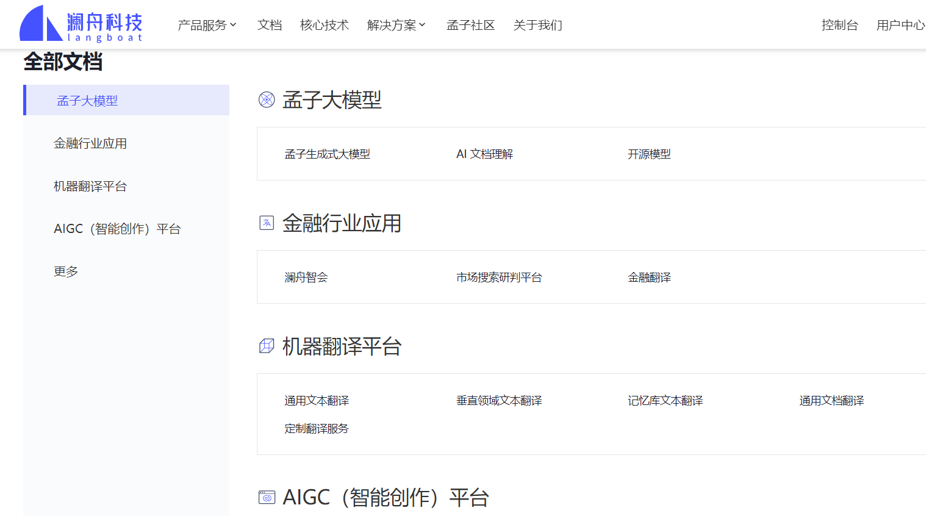This screenshot has width=926, height=516.
Task: Open the 控制台 link
Action: tap(840, 25)
